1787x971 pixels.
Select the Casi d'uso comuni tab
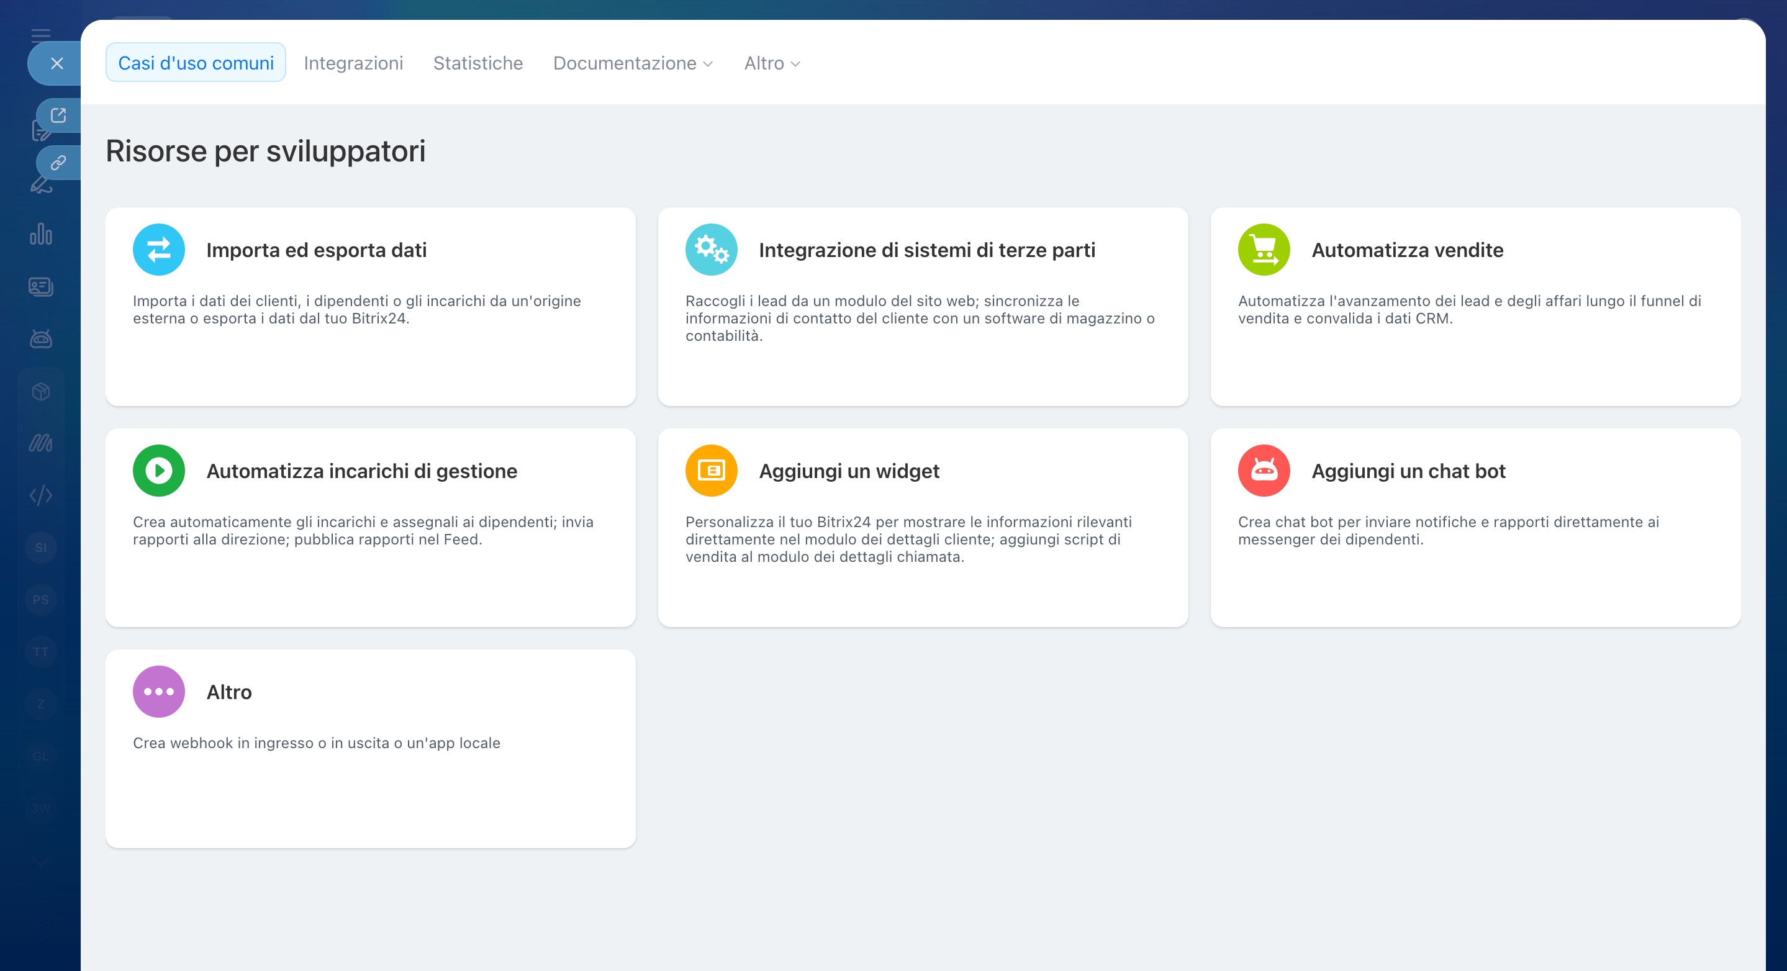[x=196, y=63]
